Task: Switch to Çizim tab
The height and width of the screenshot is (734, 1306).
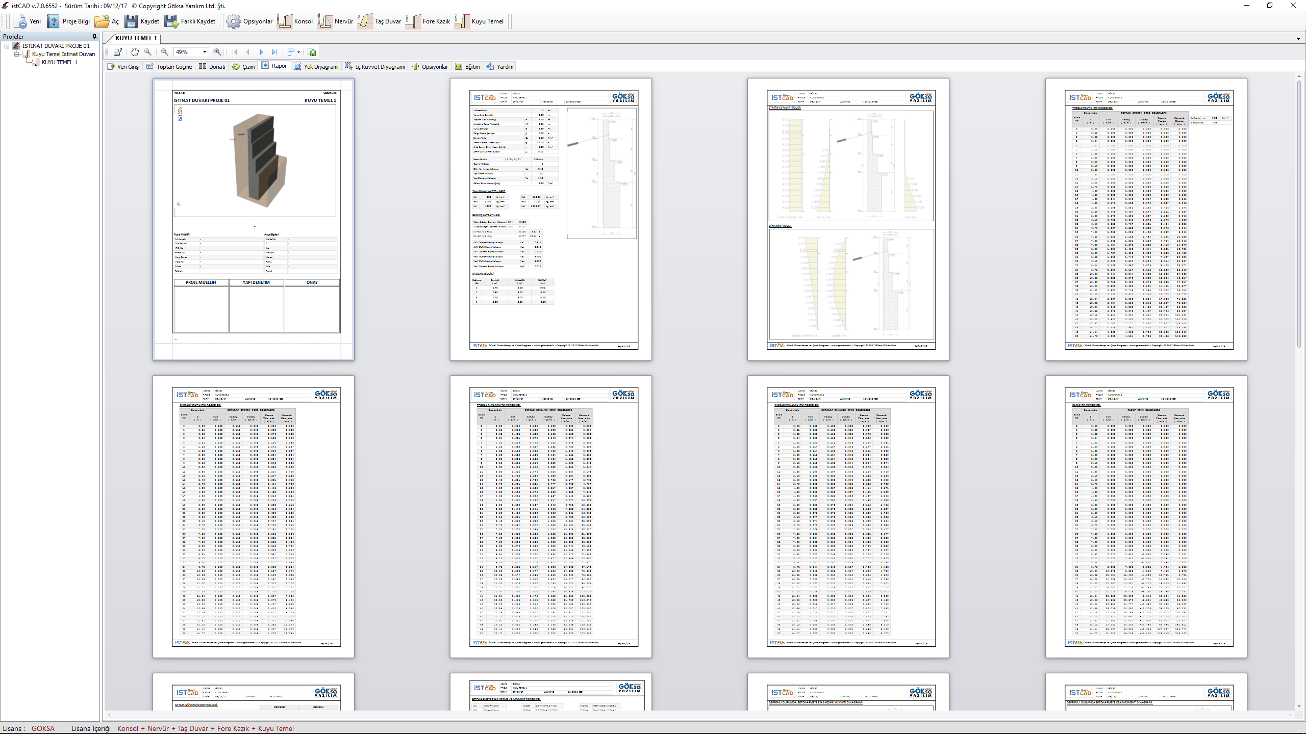Action: (x=244, y=67)
